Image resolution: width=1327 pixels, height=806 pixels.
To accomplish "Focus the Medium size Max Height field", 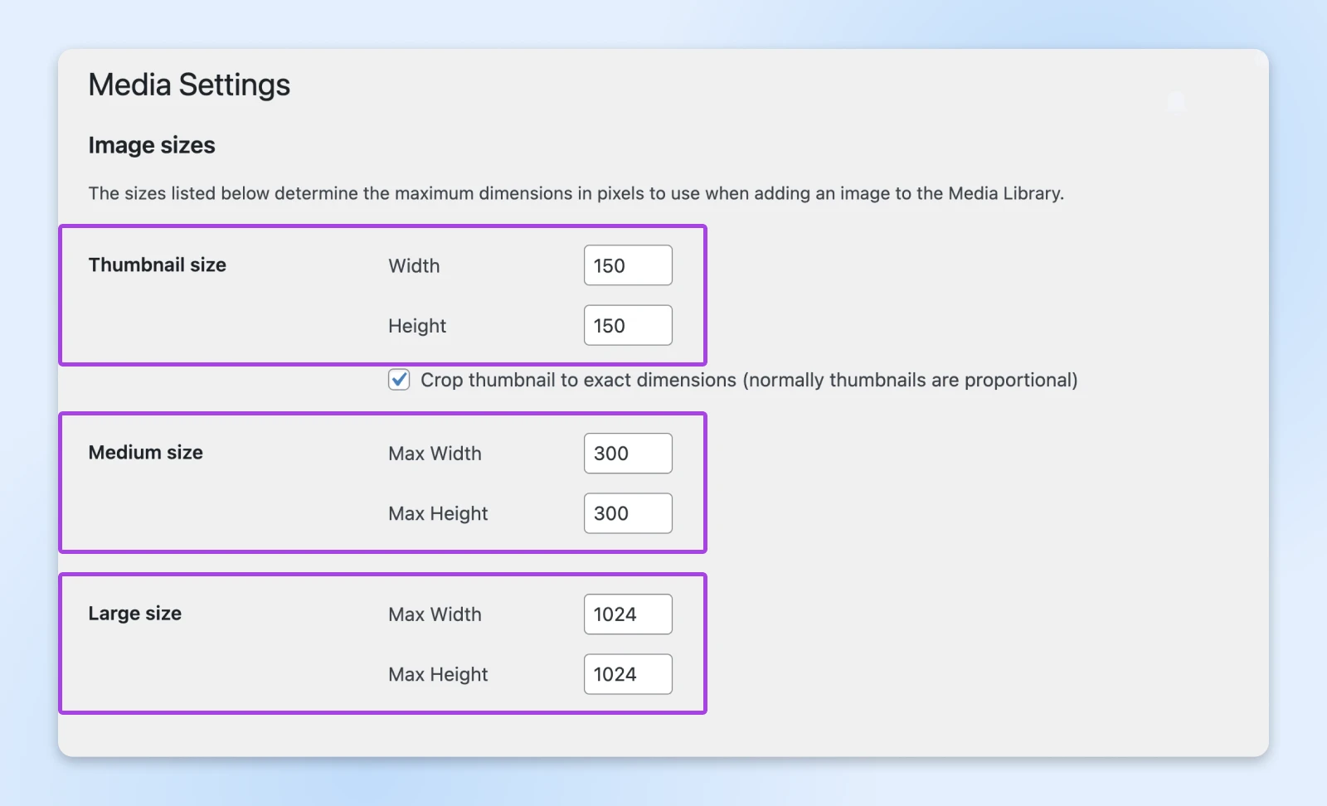I will (x=628, y=513).
